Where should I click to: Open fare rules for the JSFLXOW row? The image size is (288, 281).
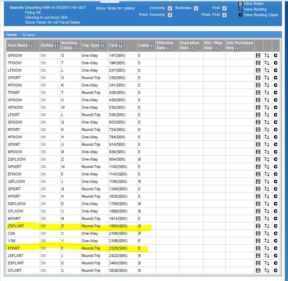[x=258, y=181]
